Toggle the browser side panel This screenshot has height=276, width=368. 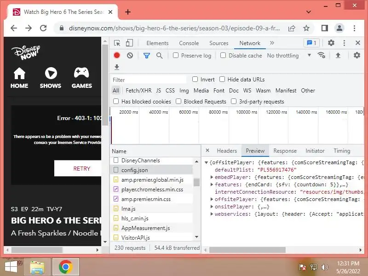325,28
